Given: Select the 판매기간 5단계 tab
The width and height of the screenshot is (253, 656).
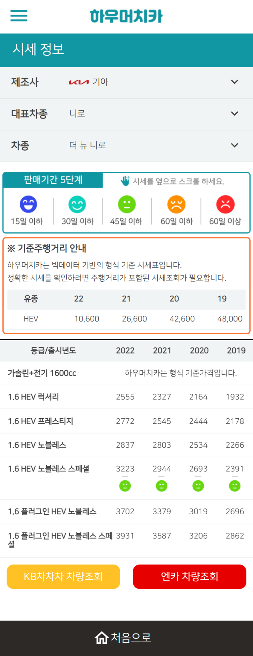Looking at the screenshot, I should point(53,180).
